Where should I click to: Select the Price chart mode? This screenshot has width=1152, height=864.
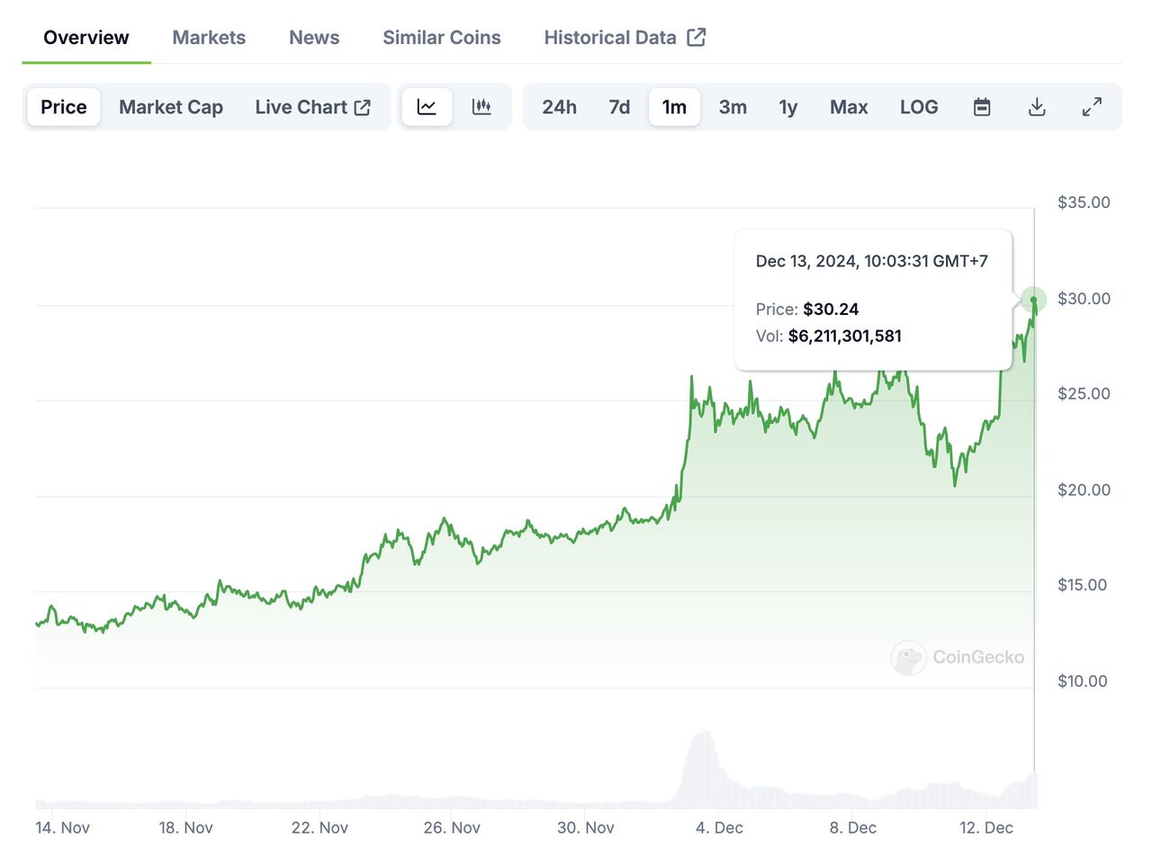[64, 107]
